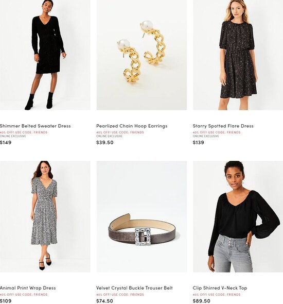Click the promo code text under Hoop Earrings
Viewport: 283px width, 304px height.
click(120, 132)
